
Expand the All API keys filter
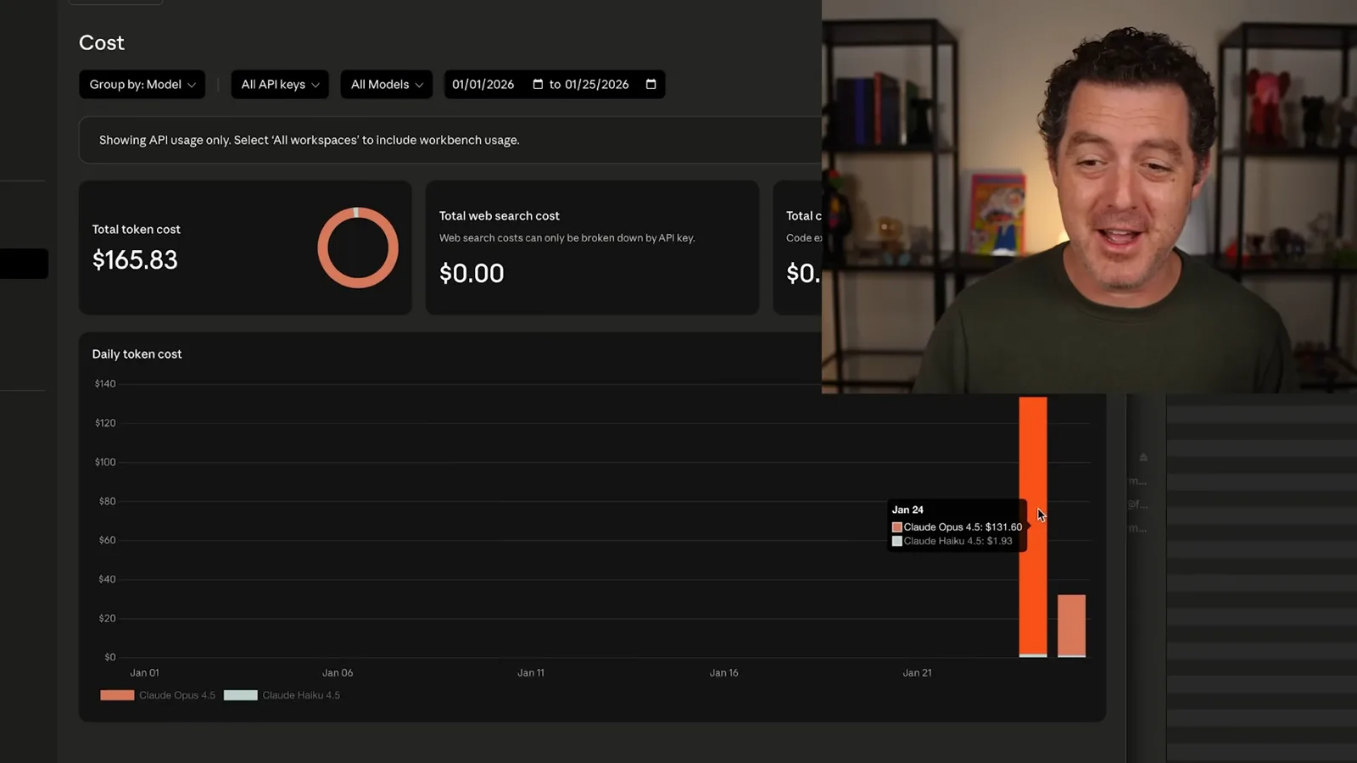(279, 84)
